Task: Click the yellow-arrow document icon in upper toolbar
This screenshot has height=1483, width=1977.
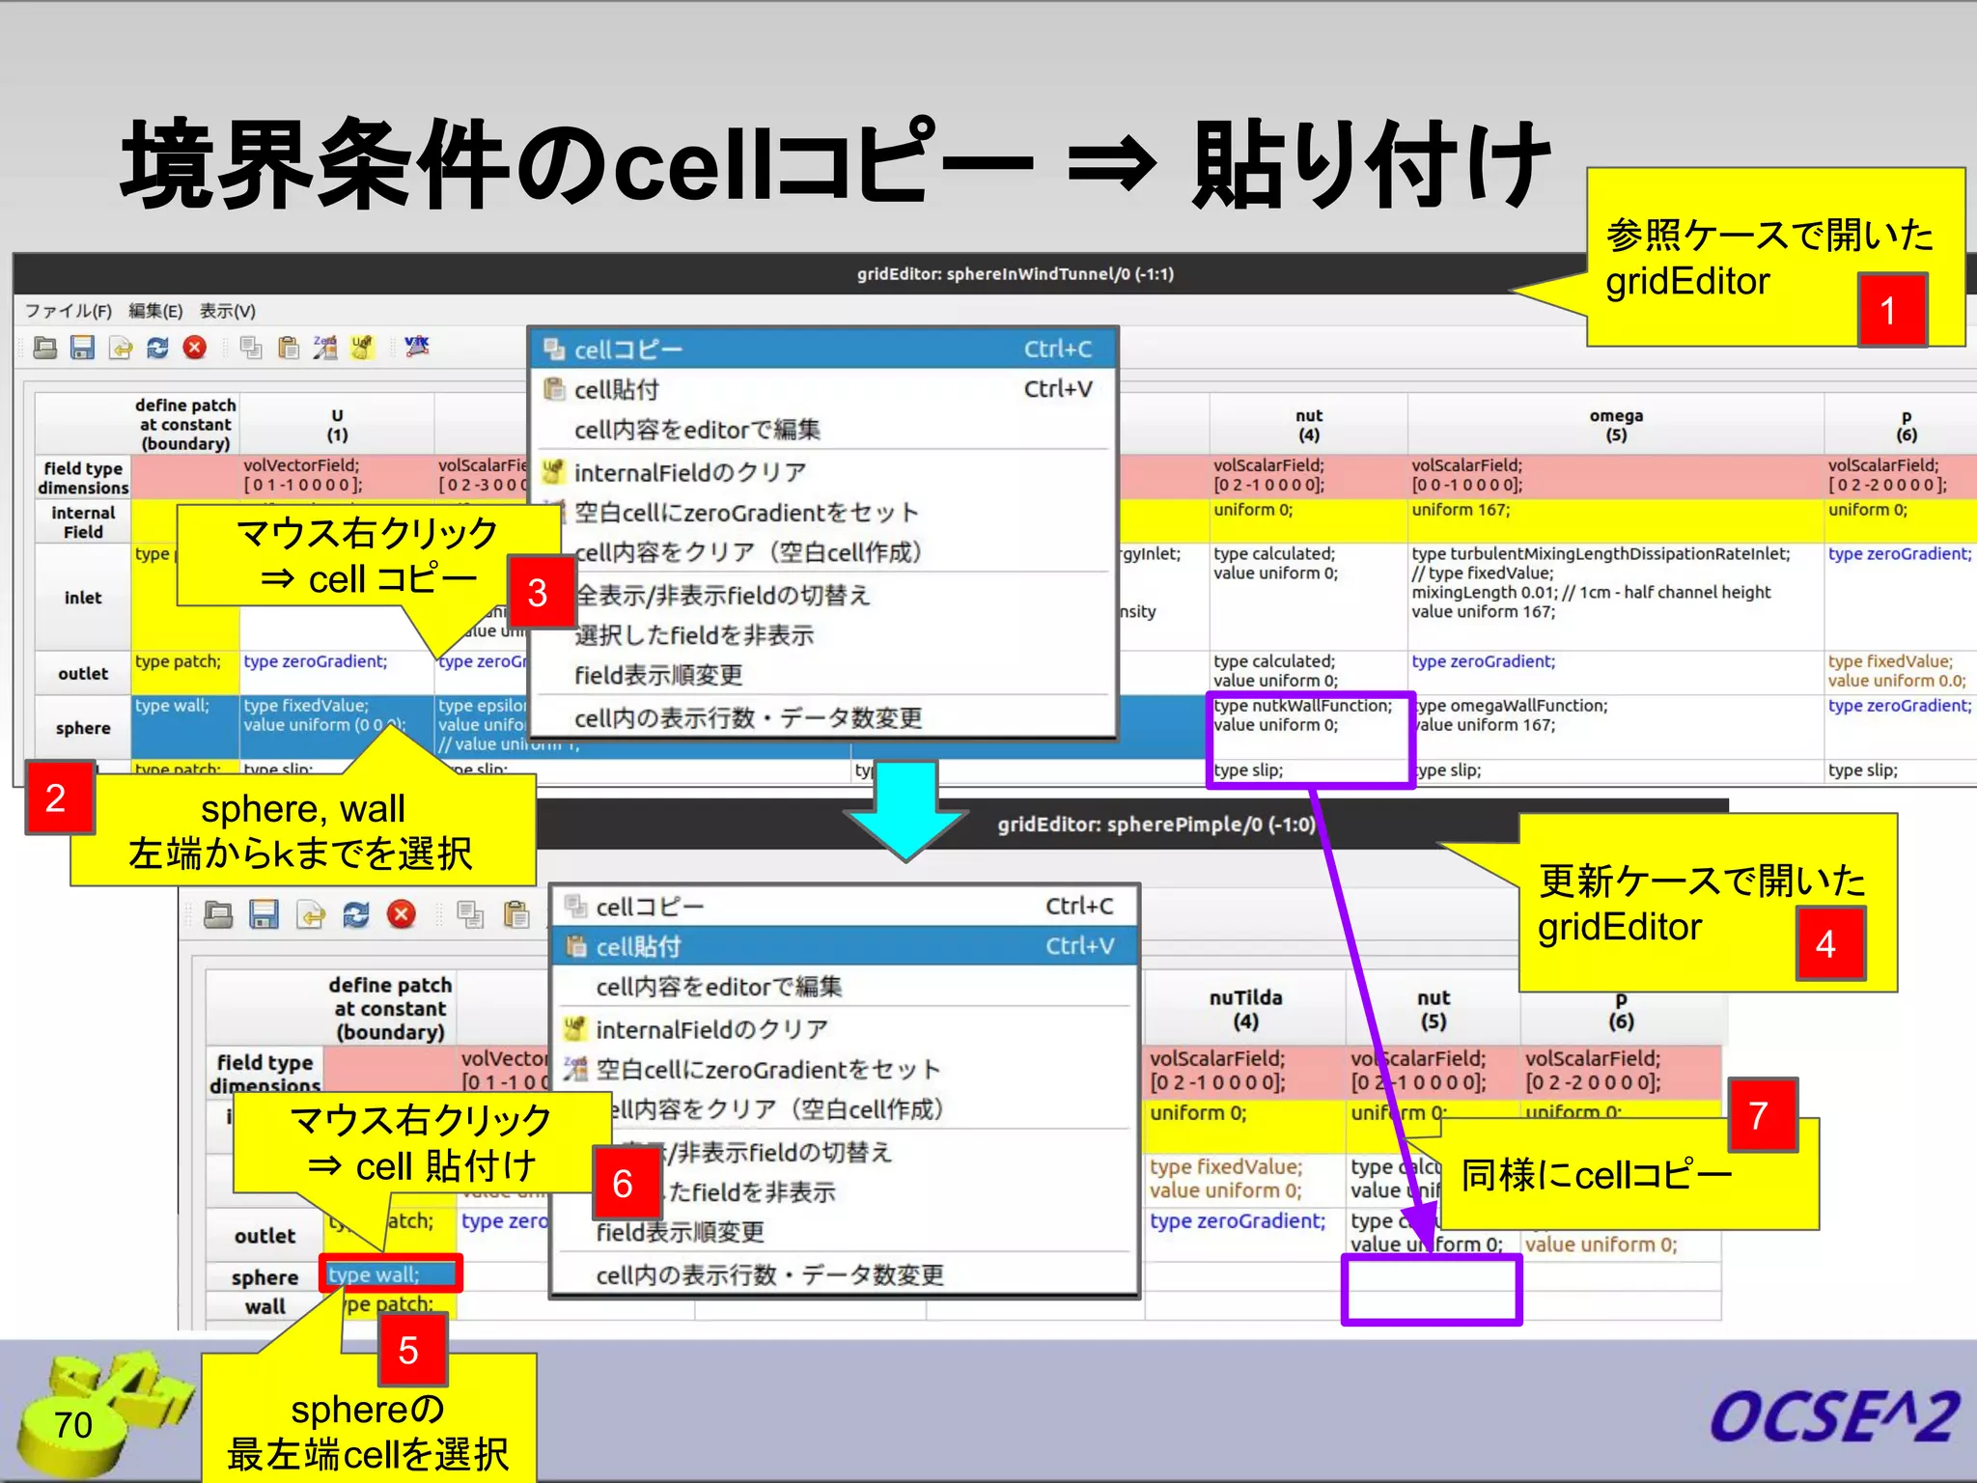Action: [121, 348]
